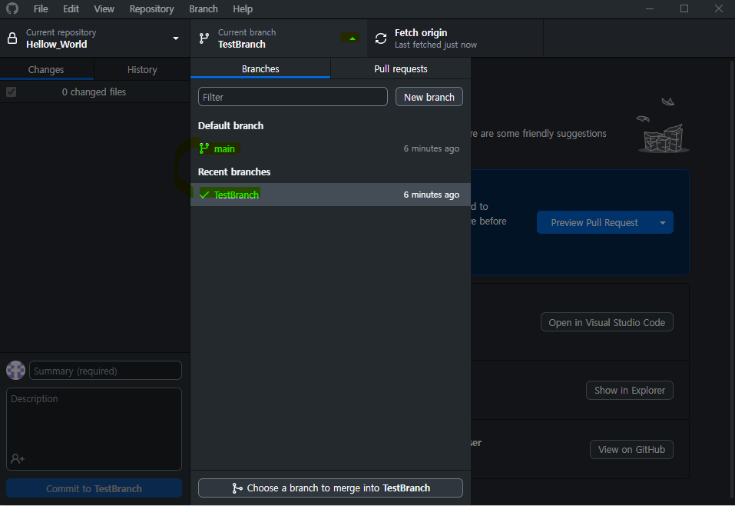Screen dimensions: 735x506
Task: Minimize the GitHub Desktop window
Action: point(650,8)
